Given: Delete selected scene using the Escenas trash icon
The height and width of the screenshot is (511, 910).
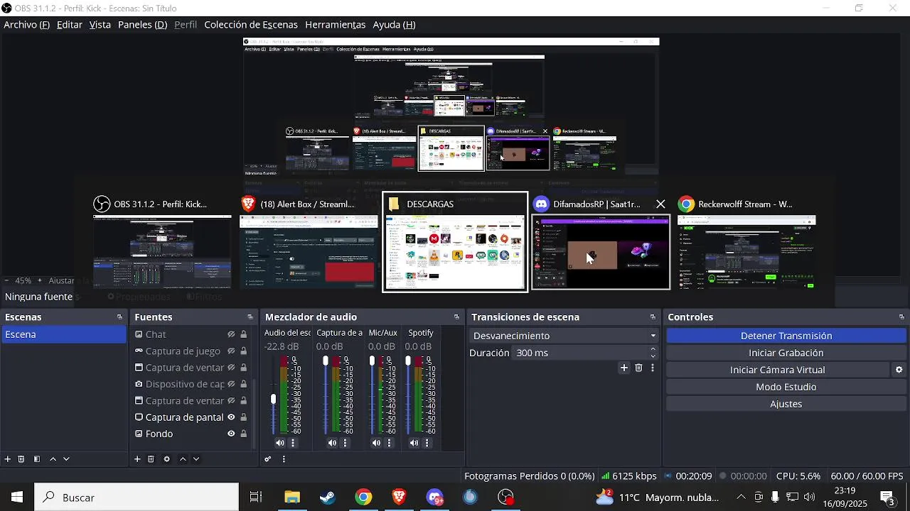Looking at the screenshot, I should 21,459.
